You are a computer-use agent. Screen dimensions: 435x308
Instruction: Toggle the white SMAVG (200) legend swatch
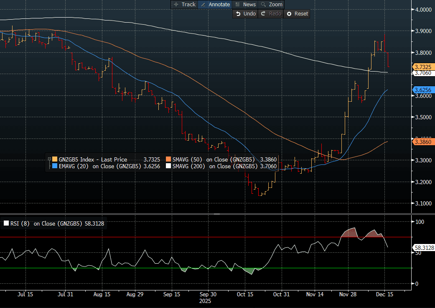pos(168,166)
